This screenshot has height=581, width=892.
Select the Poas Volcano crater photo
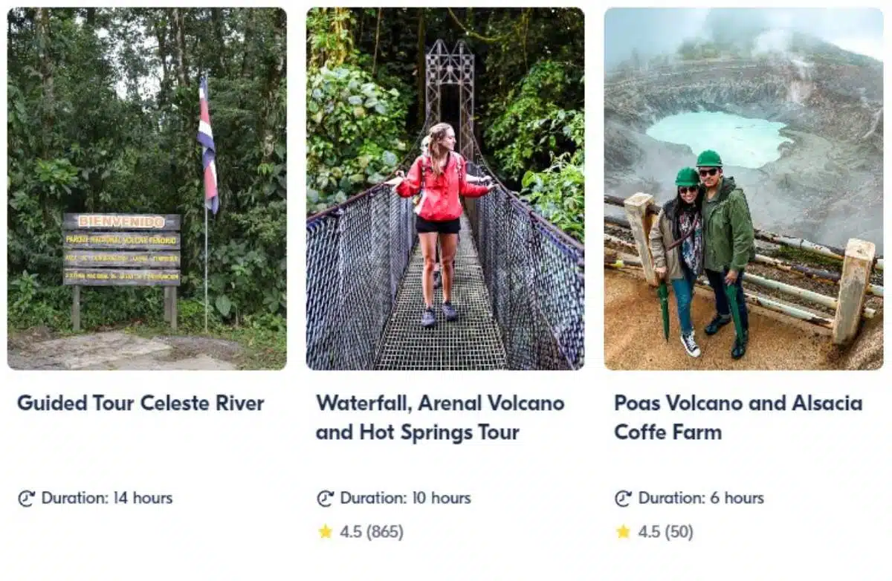743,189
